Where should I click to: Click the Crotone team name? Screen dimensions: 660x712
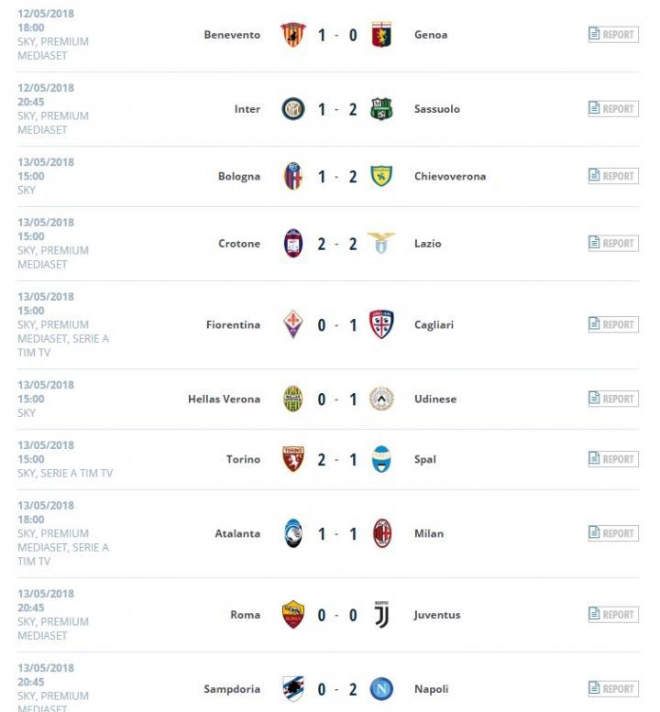[x=238, y=244]
